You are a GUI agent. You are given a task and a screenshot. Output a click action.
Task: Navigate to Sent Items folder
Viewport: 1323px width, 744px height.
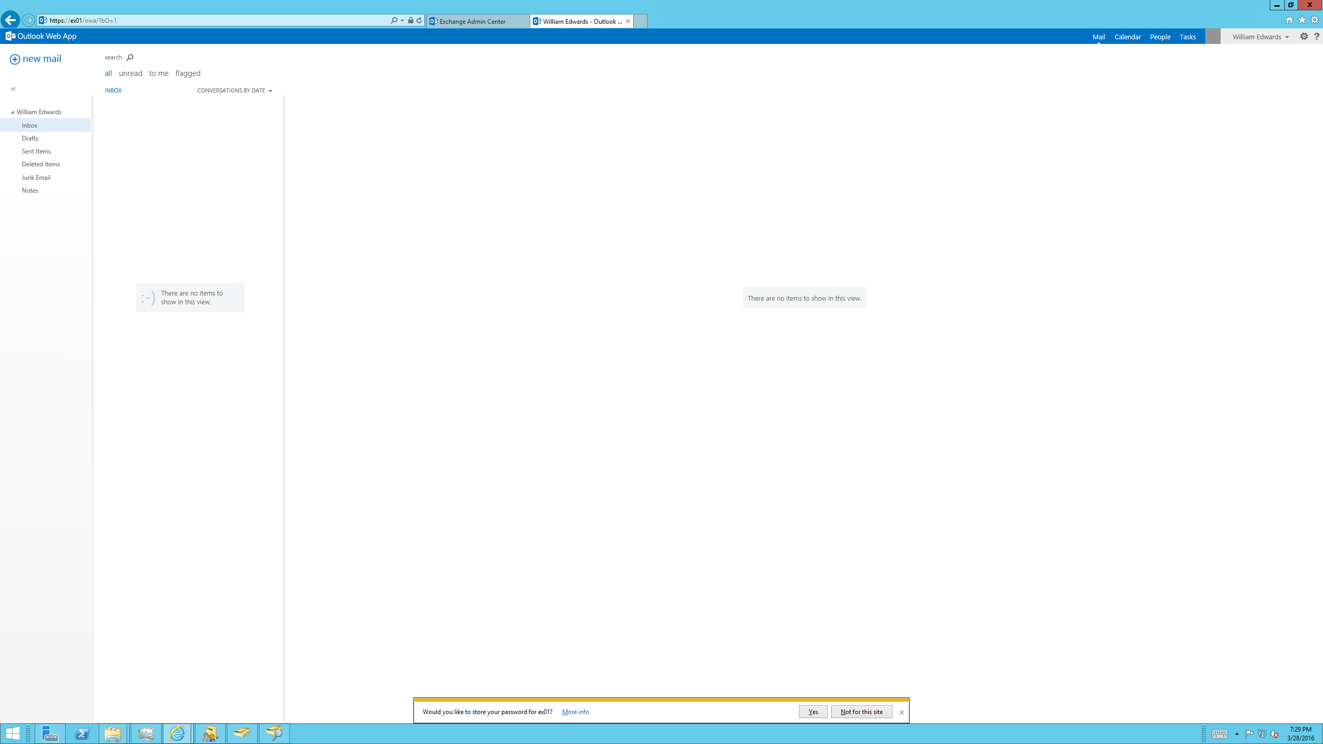point(36,151)
